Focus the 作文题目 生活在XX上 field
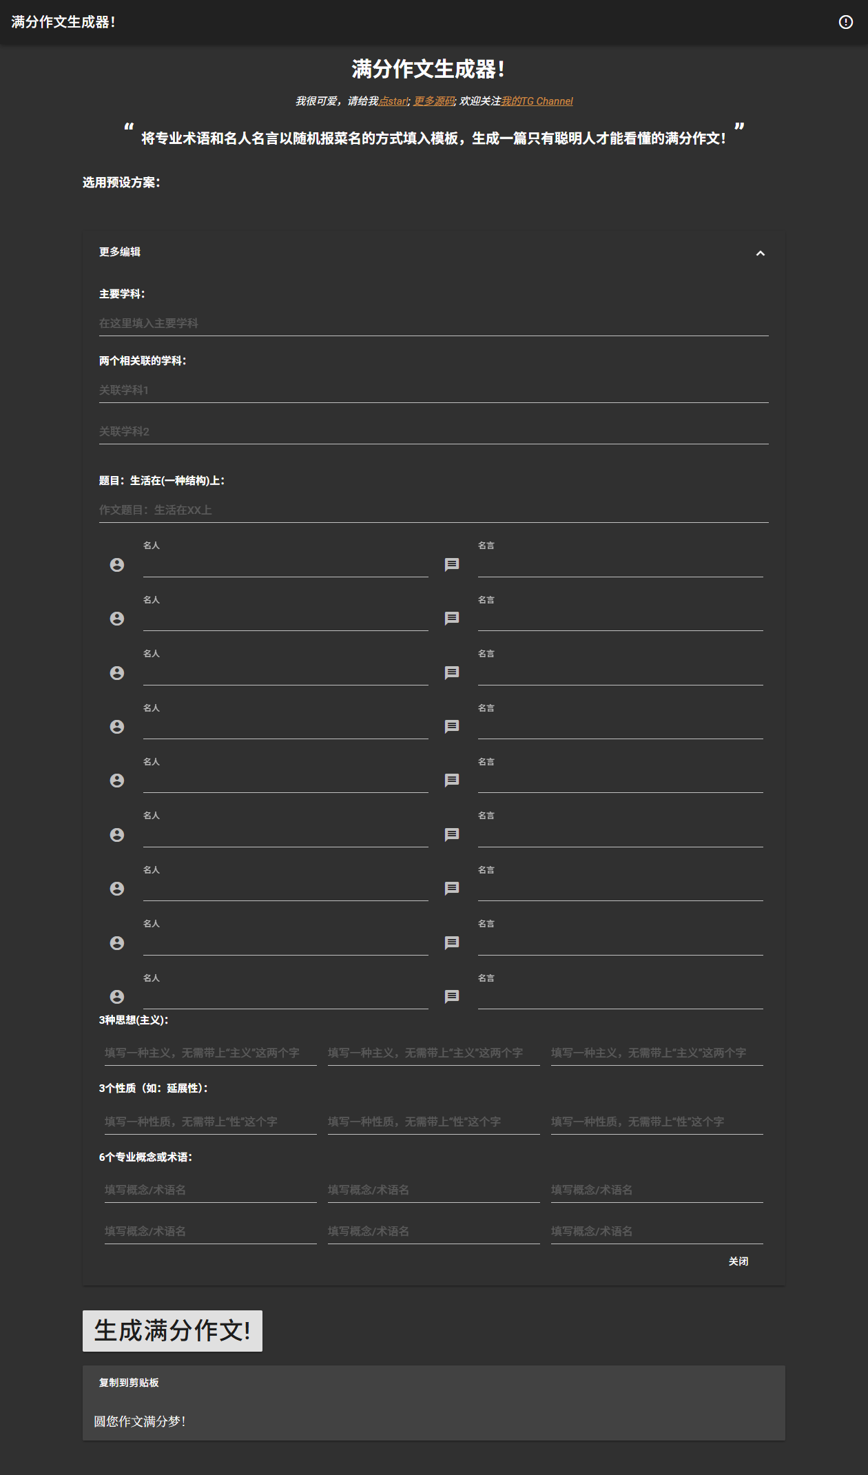 click(x=433, y=510)
